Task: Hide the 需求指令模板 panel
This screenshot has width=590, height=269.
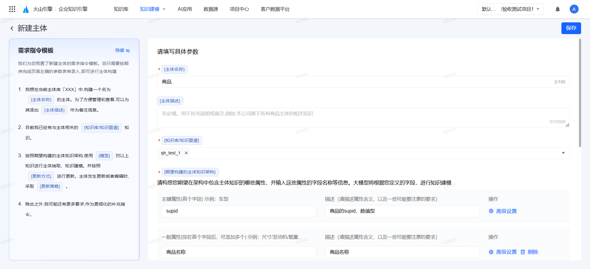Action: [x=122, y=51]
